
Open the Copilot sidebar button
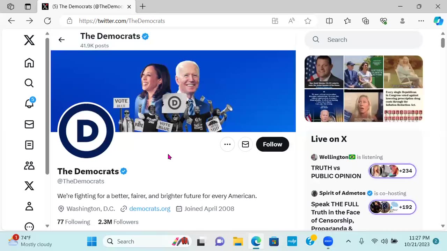[x=438, y=21]
